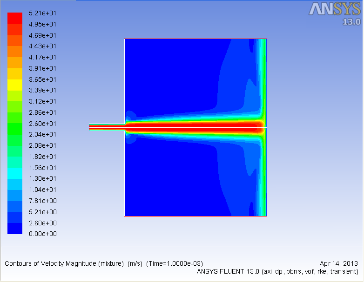364x282 pixels.
Task: Click the red high-velocity jet core
Action: click(191, 127)
